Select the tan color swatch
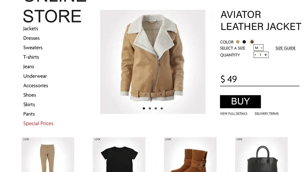The height and width of the screenshot is (172, 307). [x=238, y=42]
